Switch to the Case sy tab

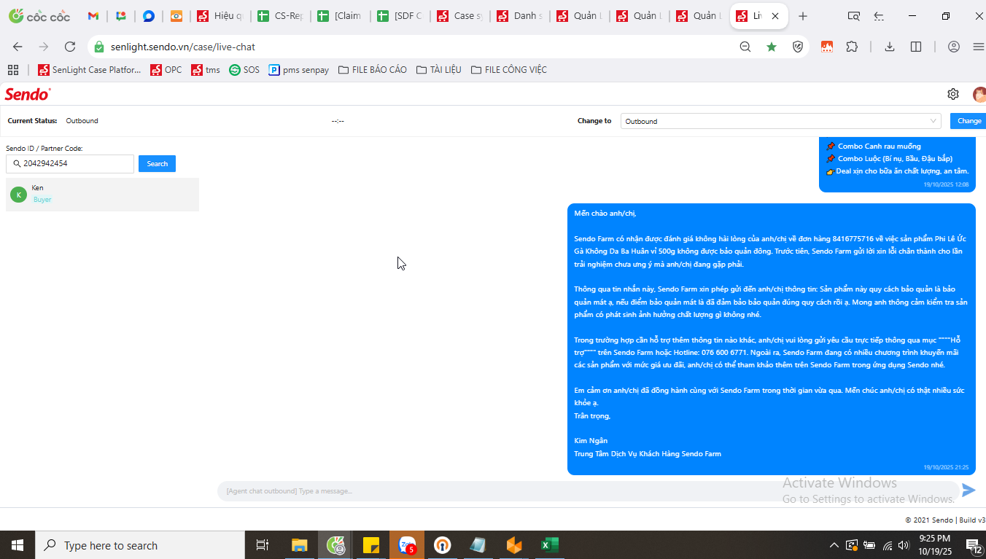click(x=461, y=16)
